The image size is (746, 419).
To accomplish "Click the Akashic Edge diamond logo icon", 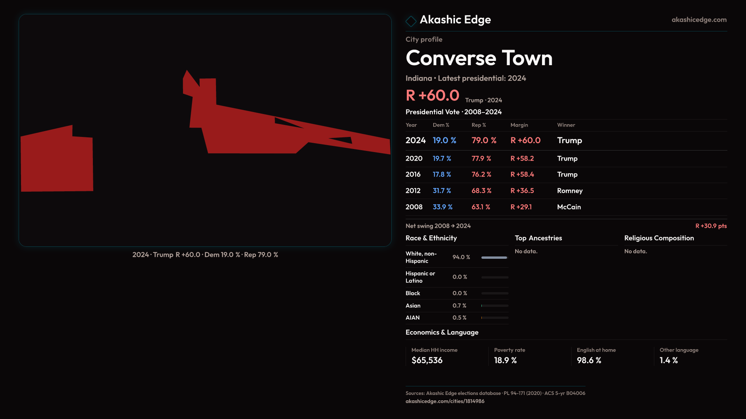I will [x=411, y=21].
